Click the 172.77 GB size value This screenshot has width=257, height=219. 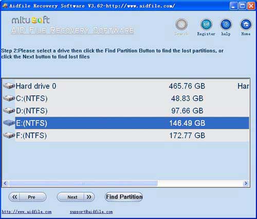pyautogui.click(x=187, y=136)
